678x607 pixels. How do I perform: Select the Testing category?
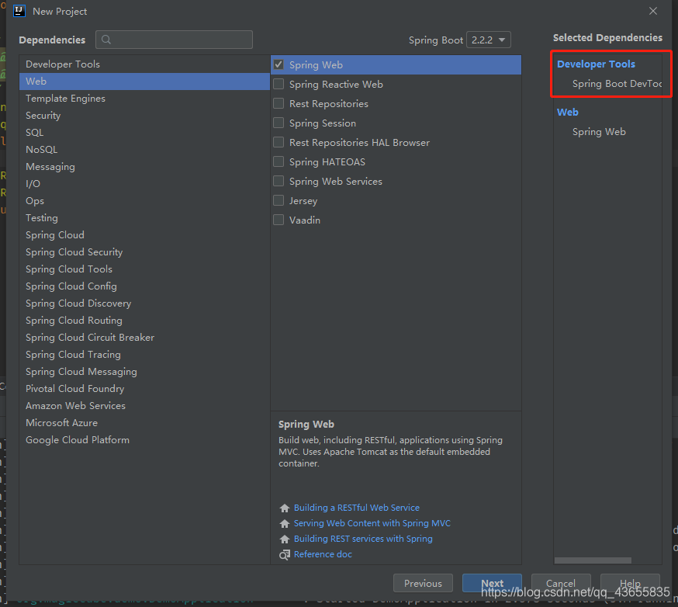[x=144, y=218]
